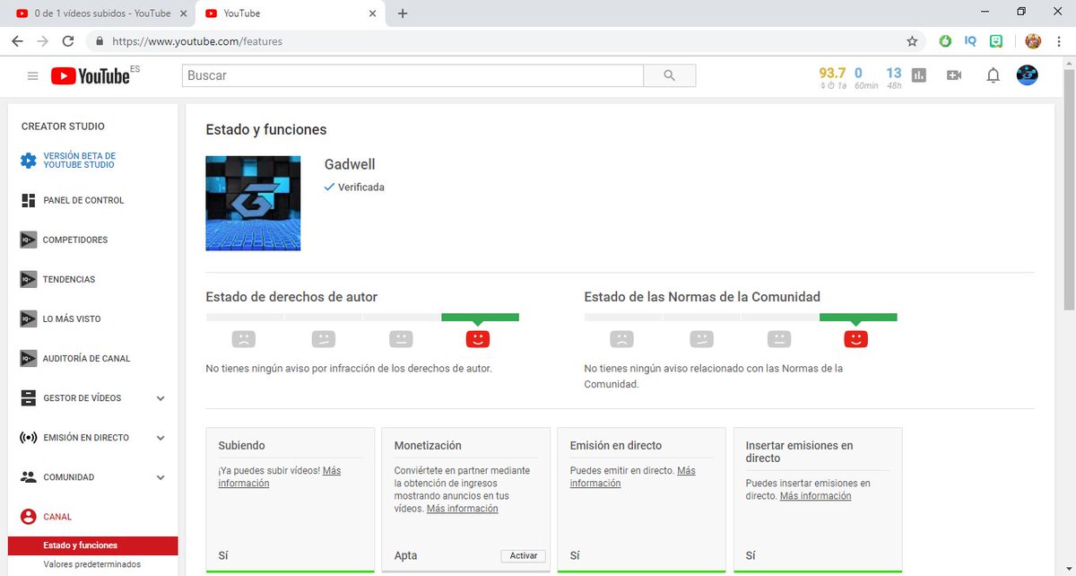Screen dimensions: 1076x576
Task: Click the Emisión en directo broadcast icon
Action: 28,438
